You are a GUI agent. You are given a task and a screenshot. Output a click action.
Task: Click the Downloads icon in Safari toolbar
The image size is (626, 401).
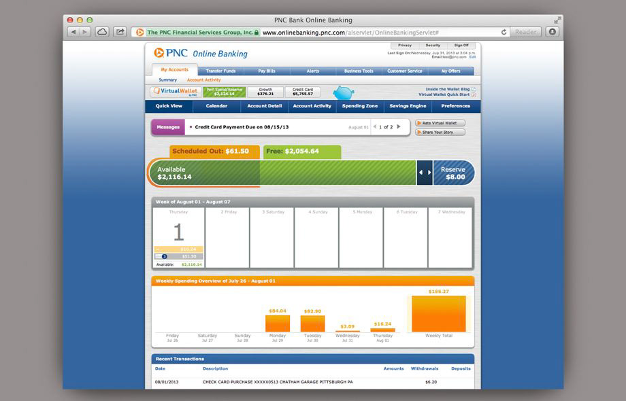tap(553, 32)
